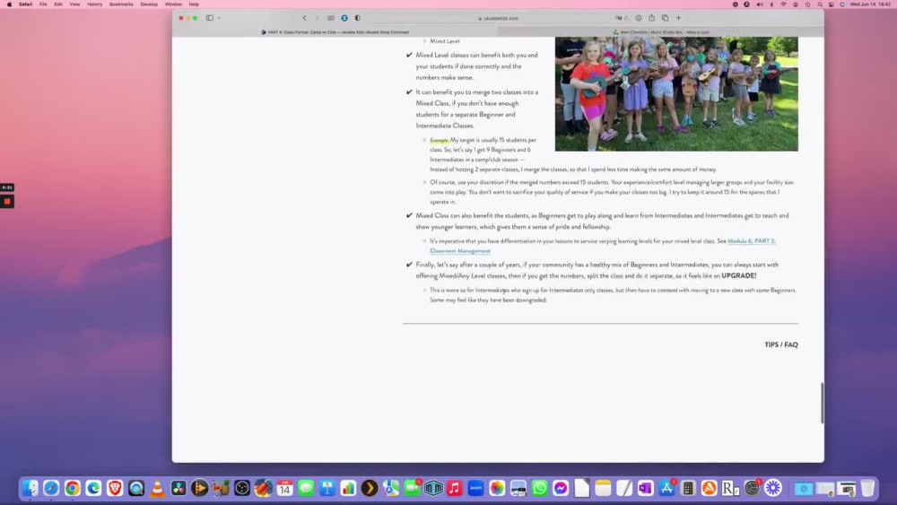Show the Reader view lines icon in the toolbar
Screen dimensions: 897x505
click(331, 18)
